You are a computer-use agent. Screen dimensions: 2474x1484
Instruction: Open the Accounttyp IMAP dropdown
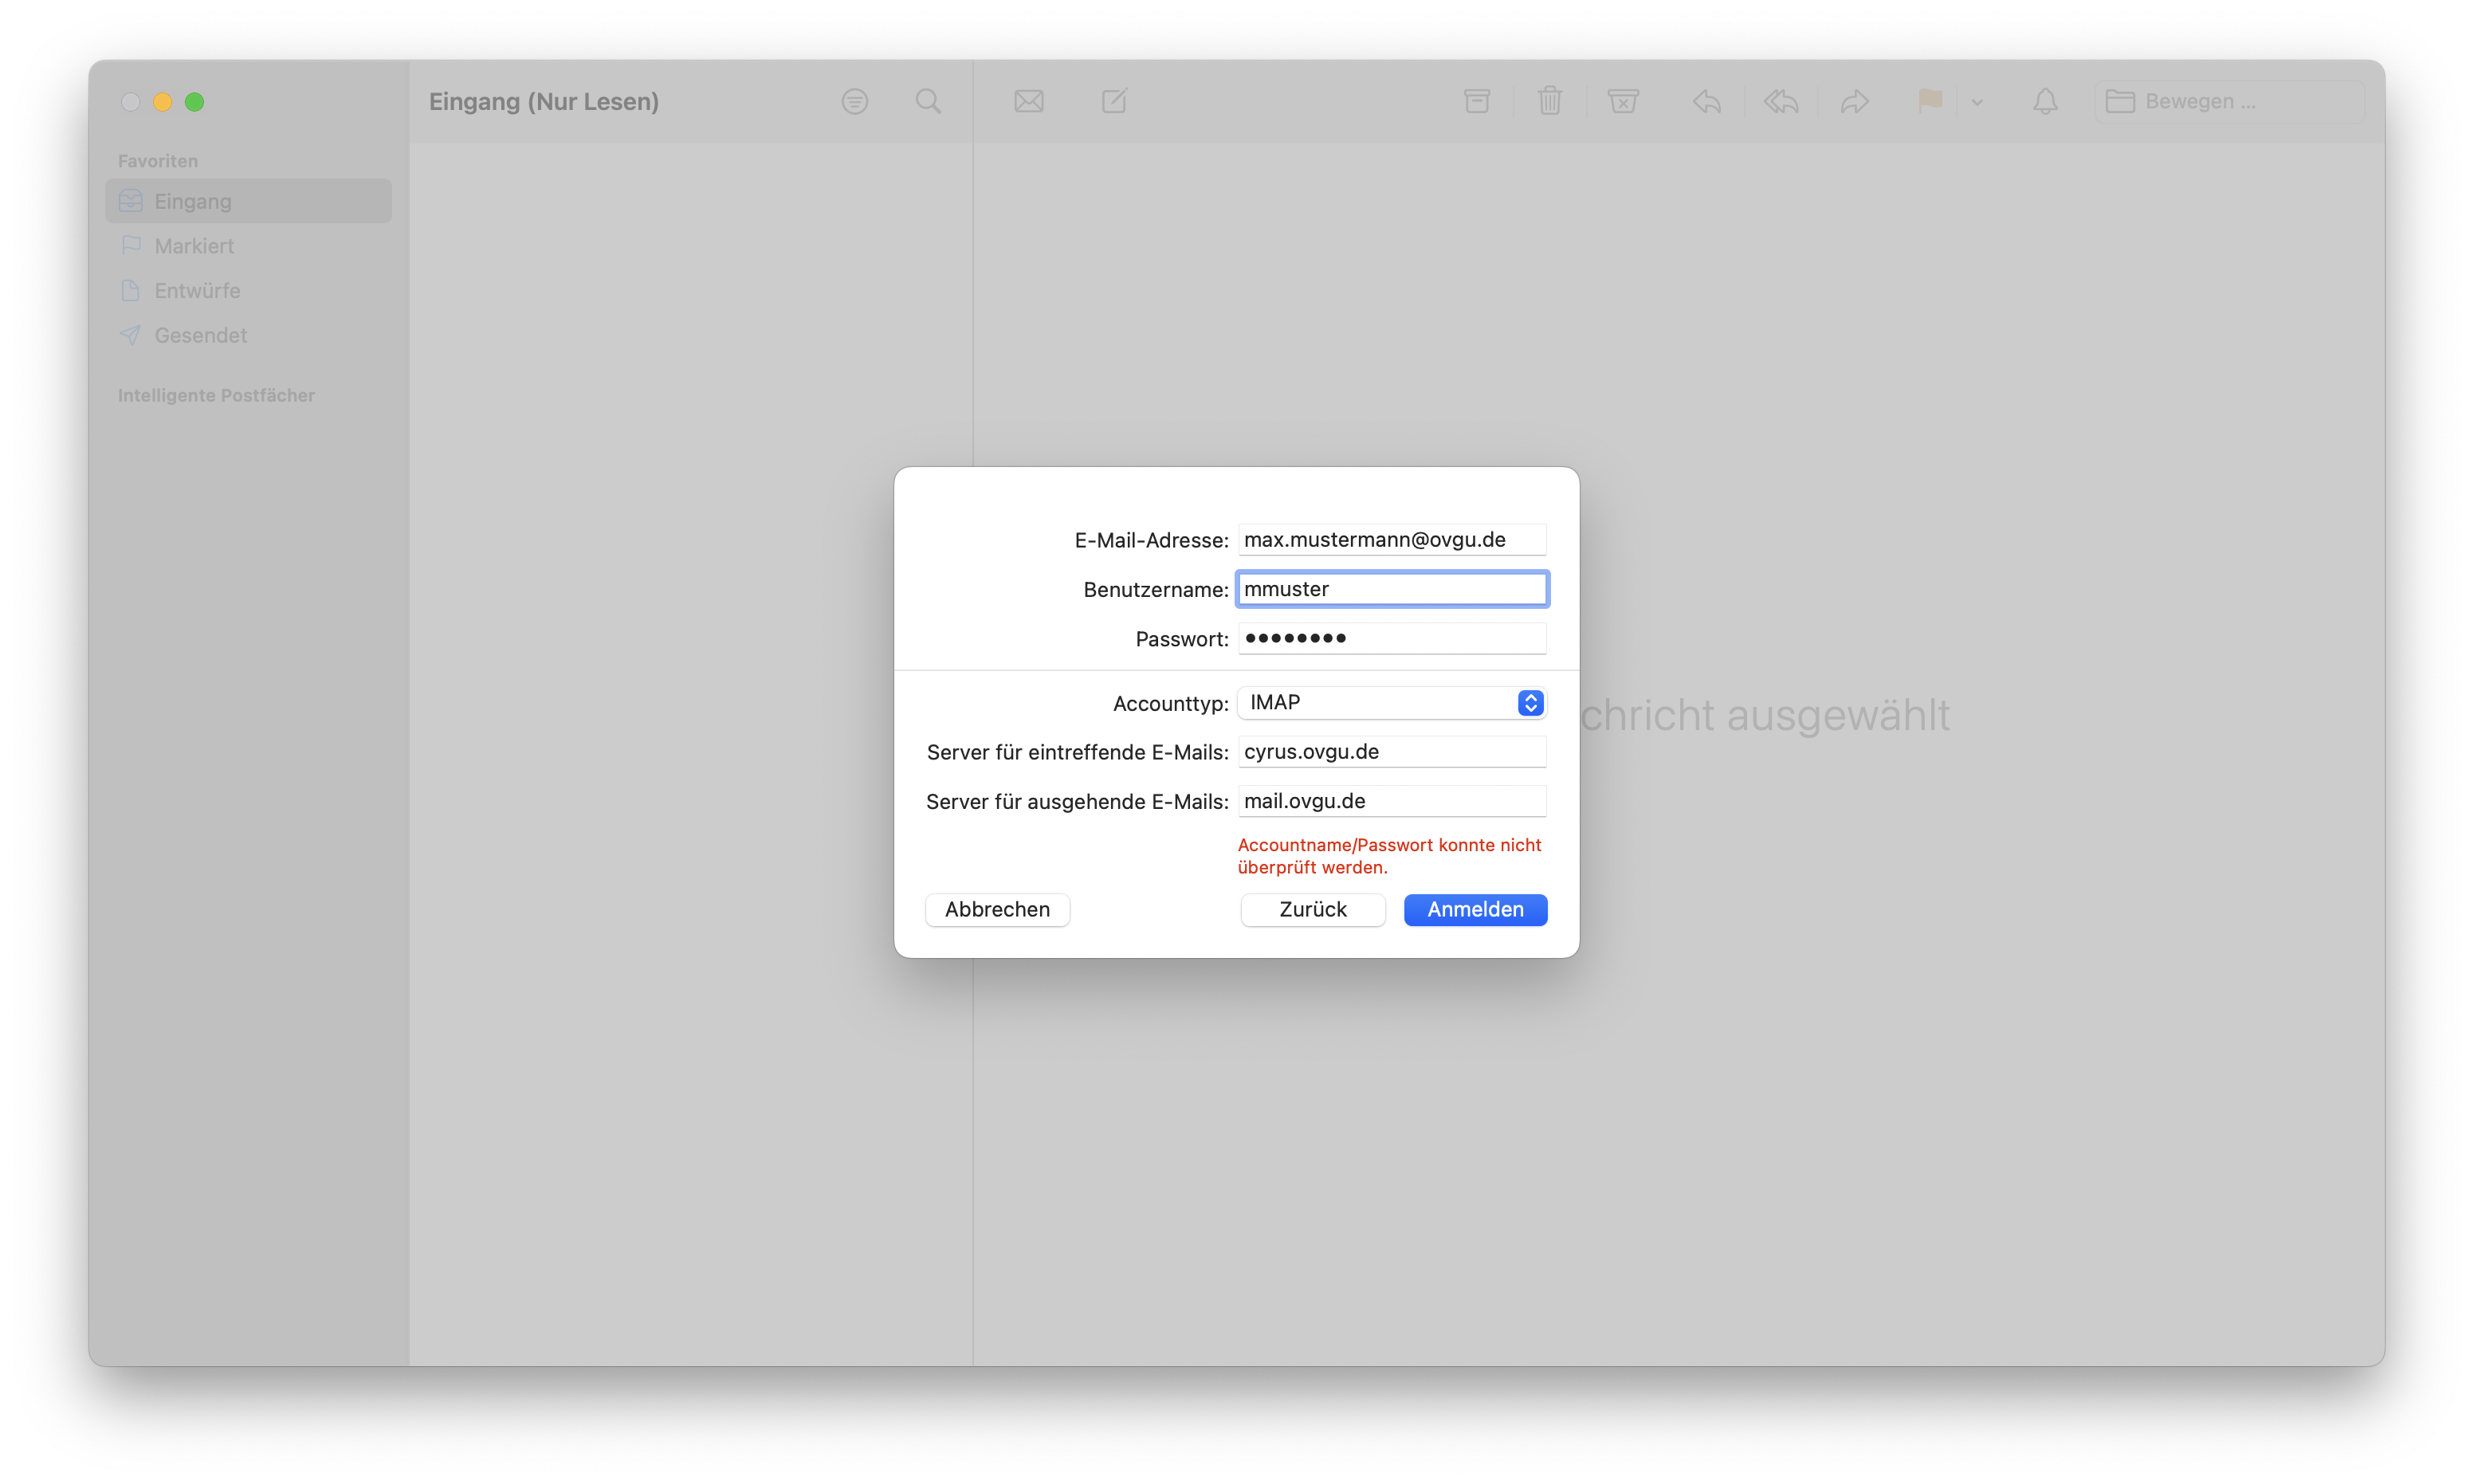(x=1391, y=703)
